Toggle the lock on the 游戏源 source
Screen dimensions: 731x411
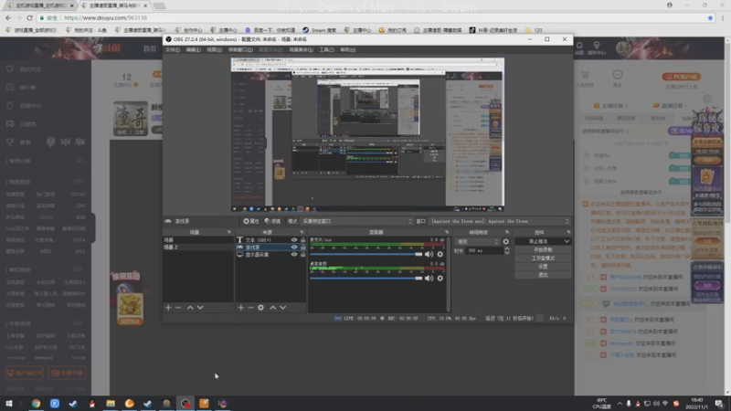coord(303,248)
